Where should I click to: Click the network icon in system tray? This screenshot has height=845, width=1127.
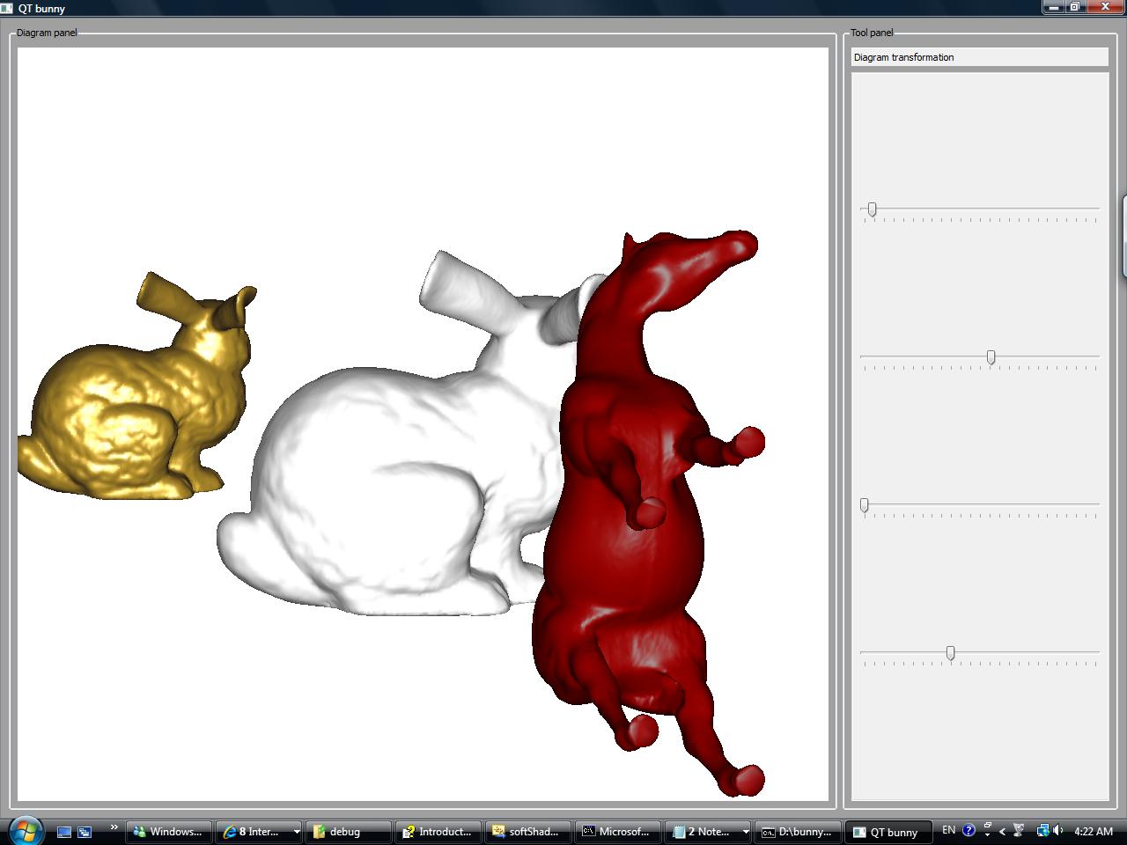(x=1042, y=830)
